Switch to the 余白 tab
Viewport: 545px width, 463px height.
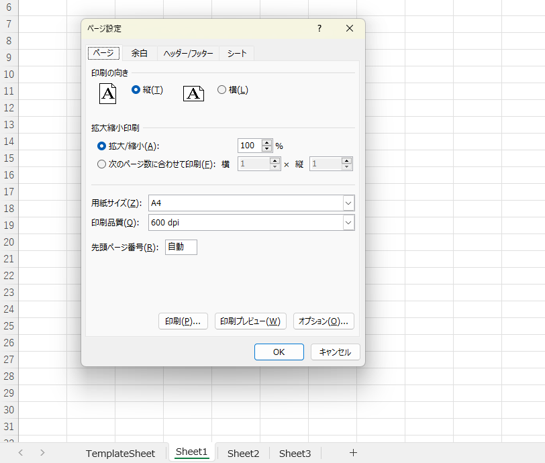(139, 53)
